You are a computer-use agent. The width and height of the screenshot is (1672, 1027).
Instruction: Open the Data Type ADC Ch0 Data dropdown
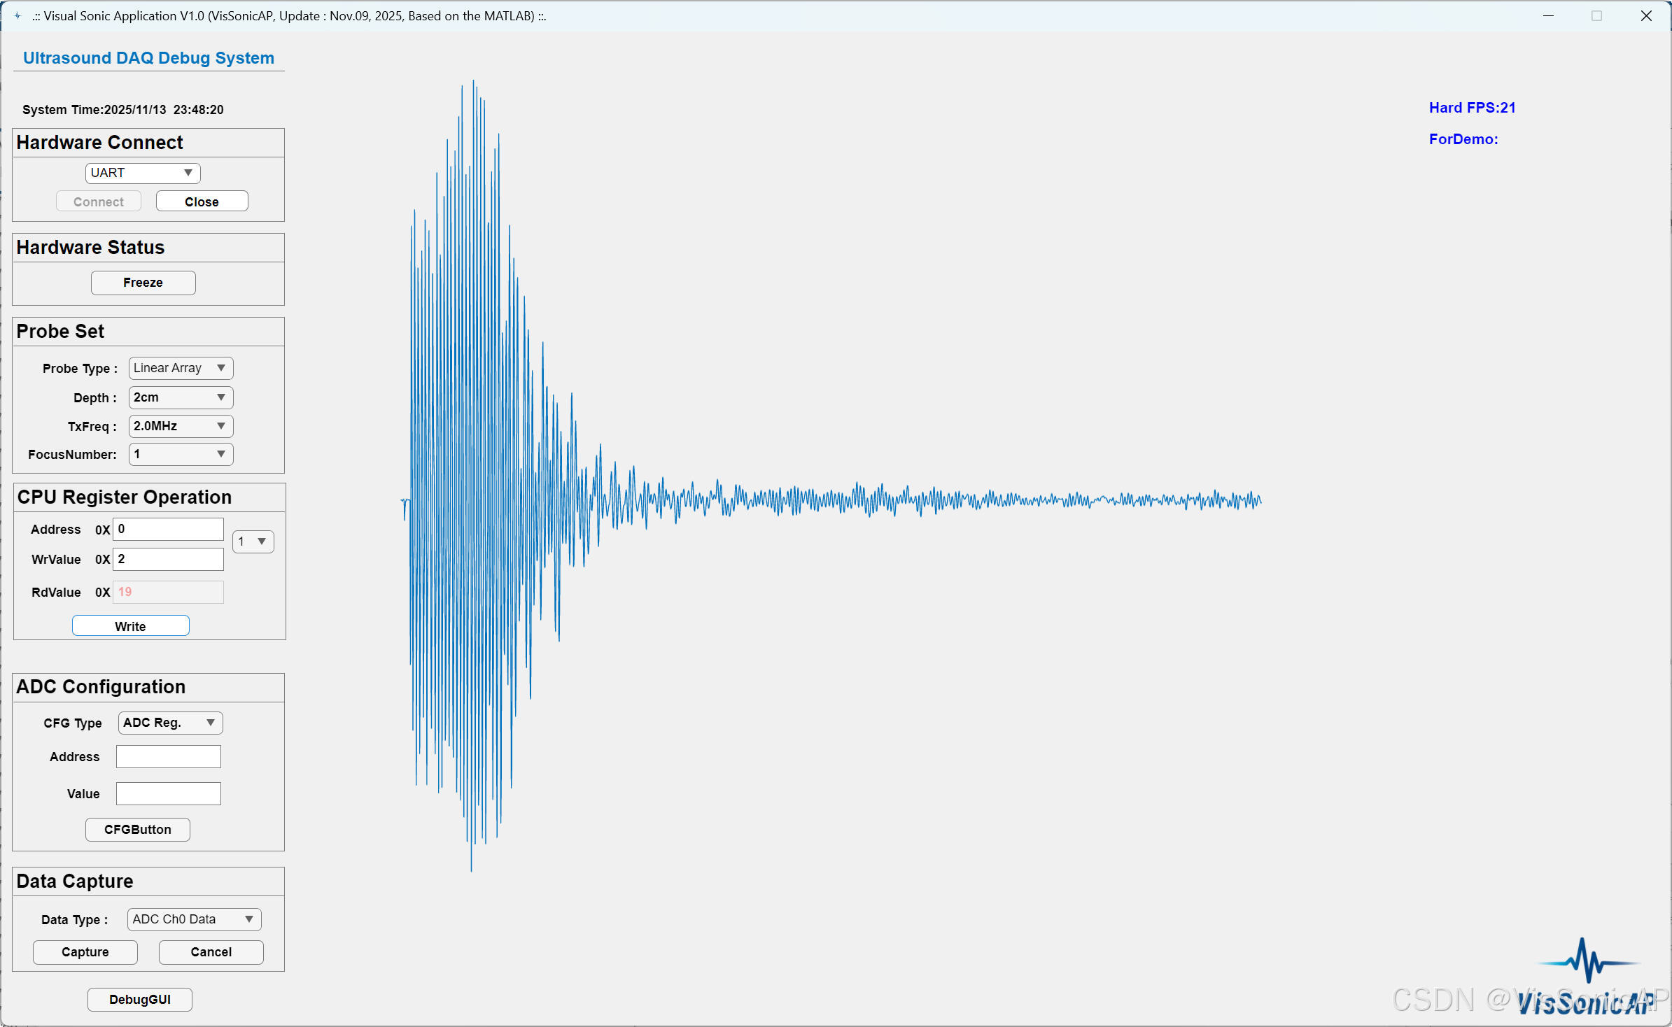click(194, 919)
